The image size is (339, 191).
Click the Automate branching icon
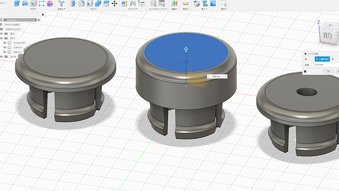tap(61, 3)
